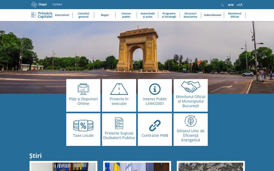The image size is (274, 171).
Task: Click the road icon for projects in execution
Action: [119, 89]
